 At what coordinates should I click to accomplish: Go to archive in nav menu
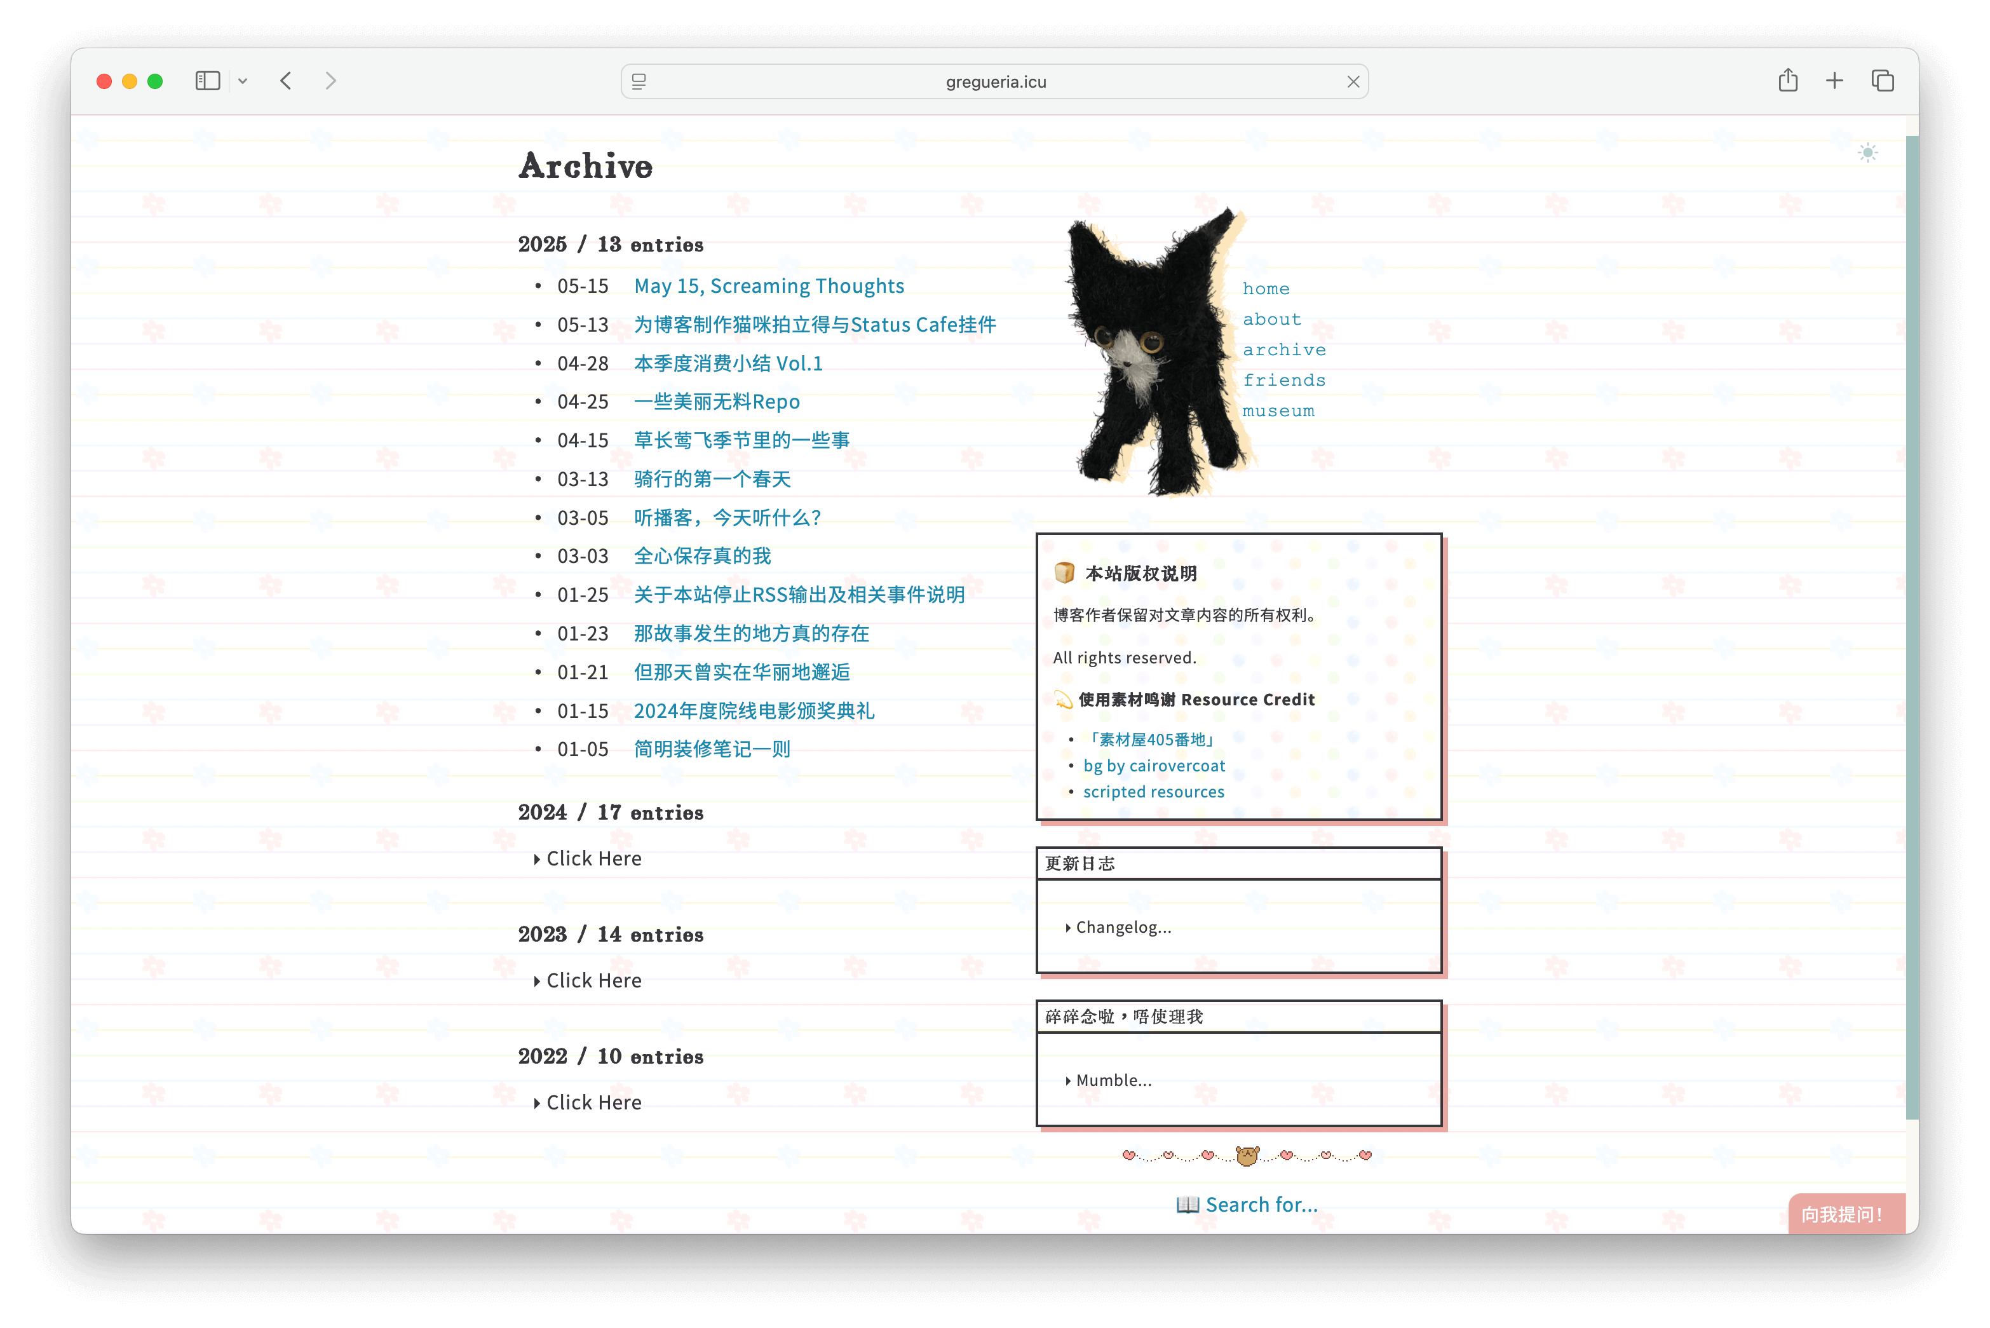(x=1283, y=349)
